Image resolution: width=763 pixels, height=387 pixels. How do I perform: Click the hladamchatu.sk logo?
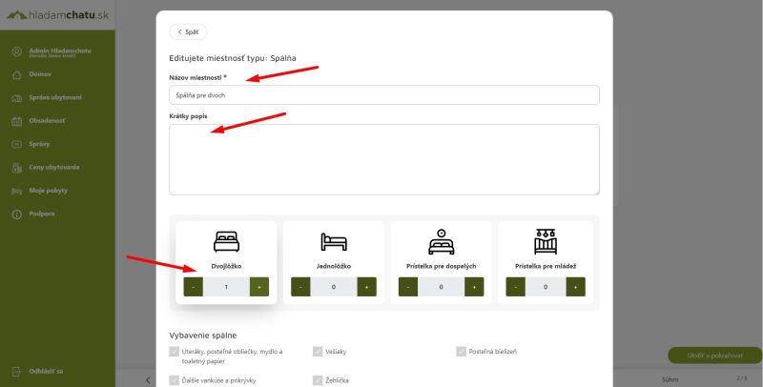pos(57,15)
